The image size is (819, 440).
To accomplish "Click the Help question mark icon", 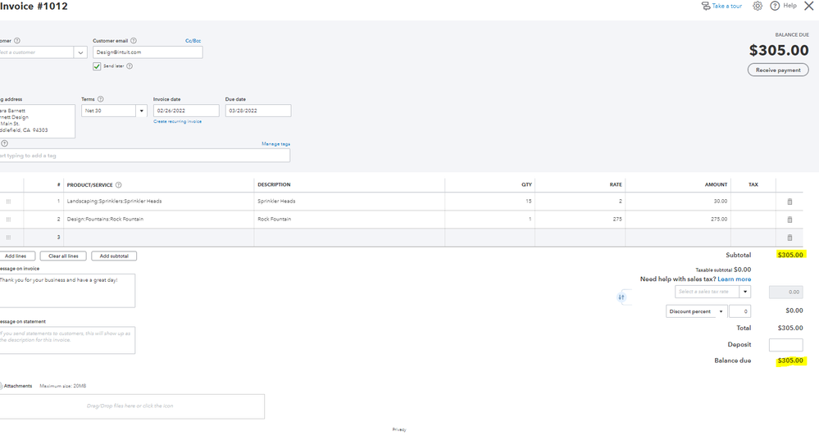I will pos(775,6).
